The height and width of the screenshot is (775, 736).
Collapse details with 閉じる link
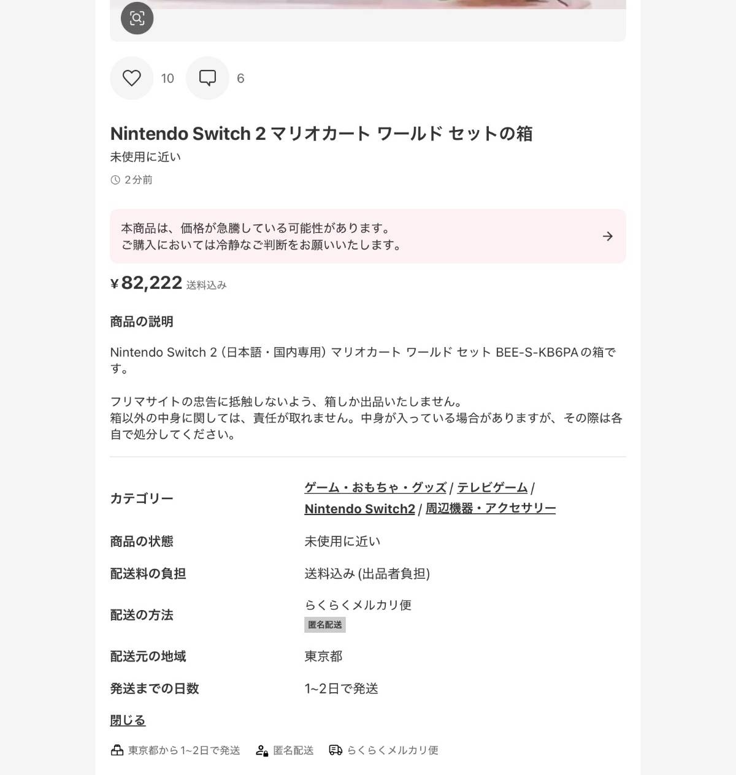coord(128,720)
